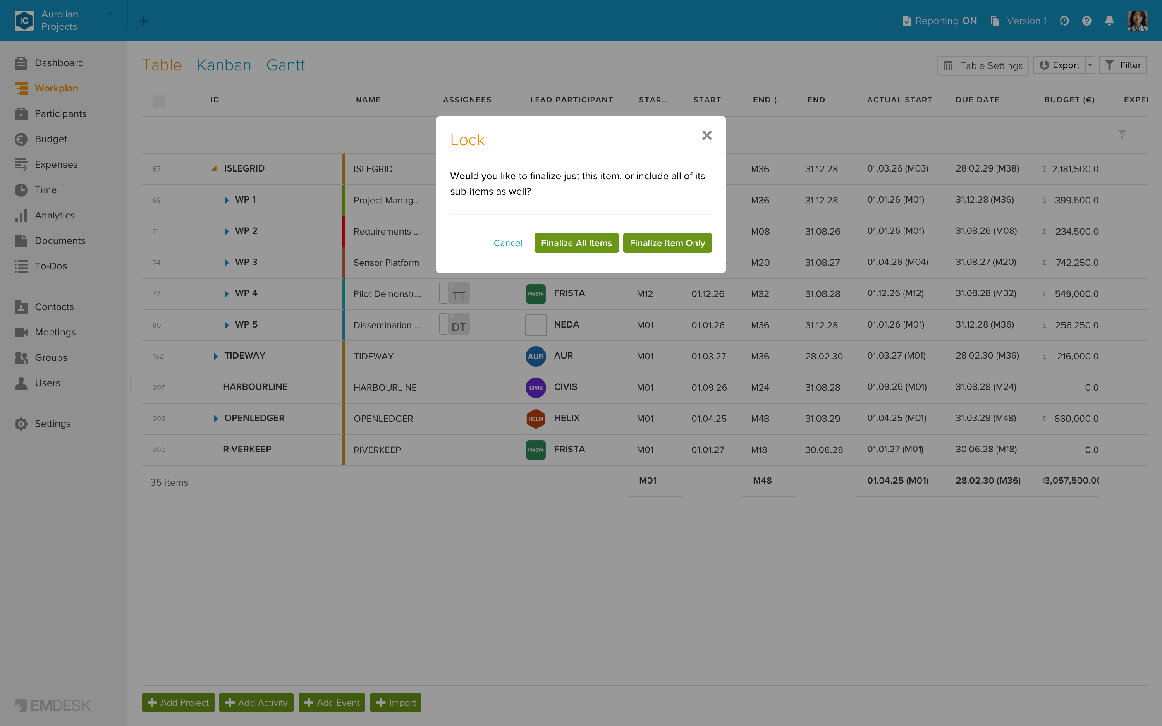
Task: Open Dashboard from the sidebar
Action: click(x=49, y=63)
